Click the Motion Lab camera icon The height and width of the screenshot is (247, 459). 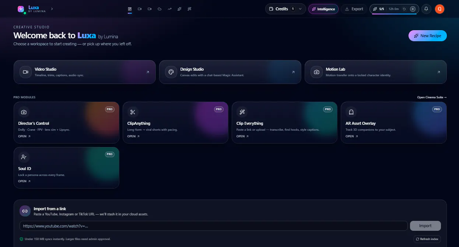(x=316, y=72)
